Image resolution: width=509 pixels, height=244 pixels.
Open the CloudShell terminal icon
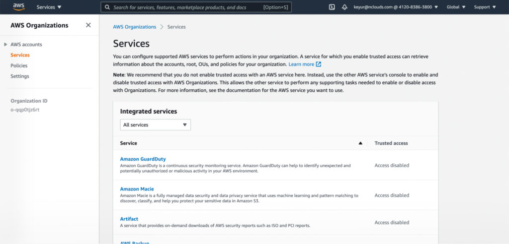pos(332,7)
